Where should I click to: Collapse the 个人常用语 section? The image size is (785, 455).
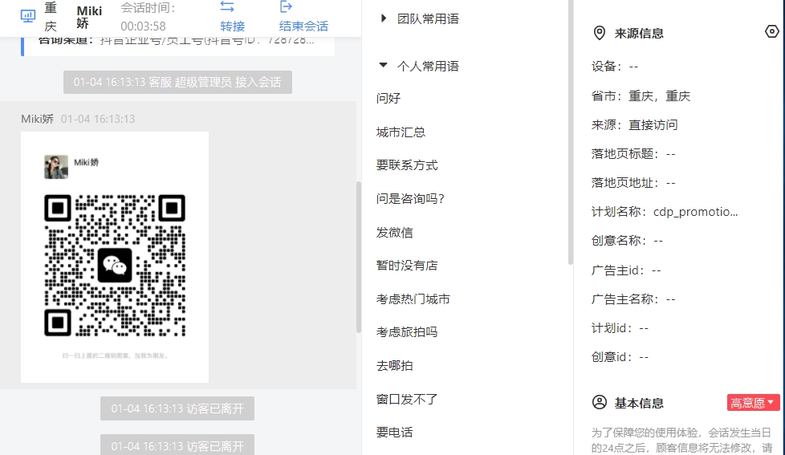[x=384, y=65]
